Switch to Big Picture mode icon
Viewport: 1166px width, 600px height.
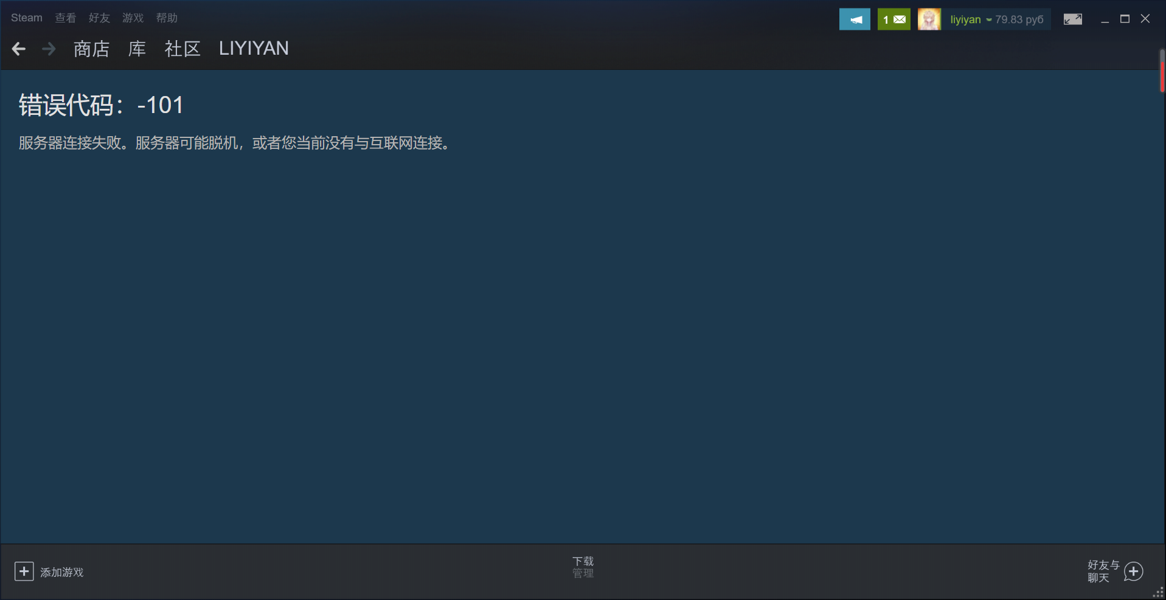[x=1073, y=19]
